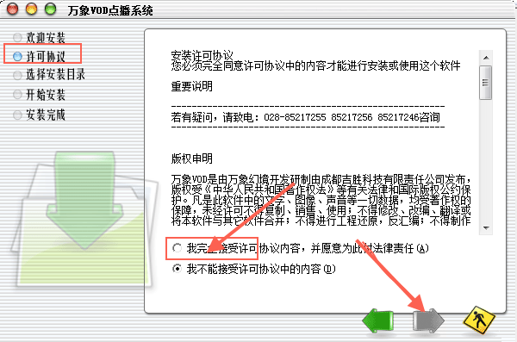Click license scrollbar down arrow
This screenshot has height=342, width=517.
486,228
